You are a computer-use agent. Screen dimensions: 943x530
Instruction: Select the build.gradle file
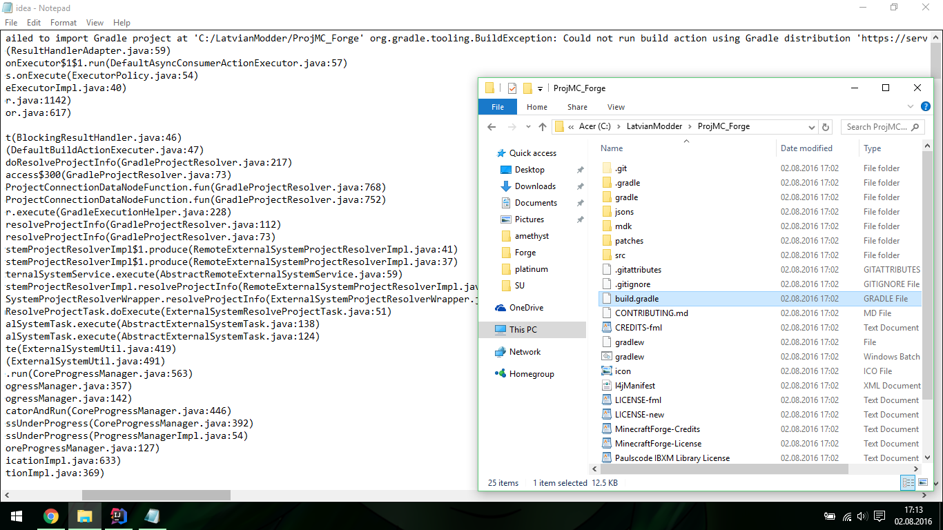[636, 299]
